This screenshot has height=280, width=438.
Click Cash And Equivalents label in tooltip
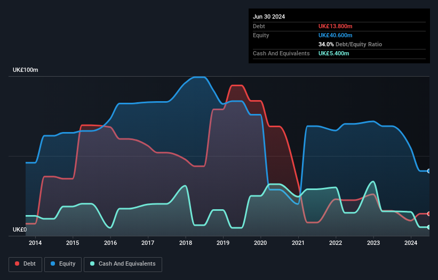click(281, 53)
